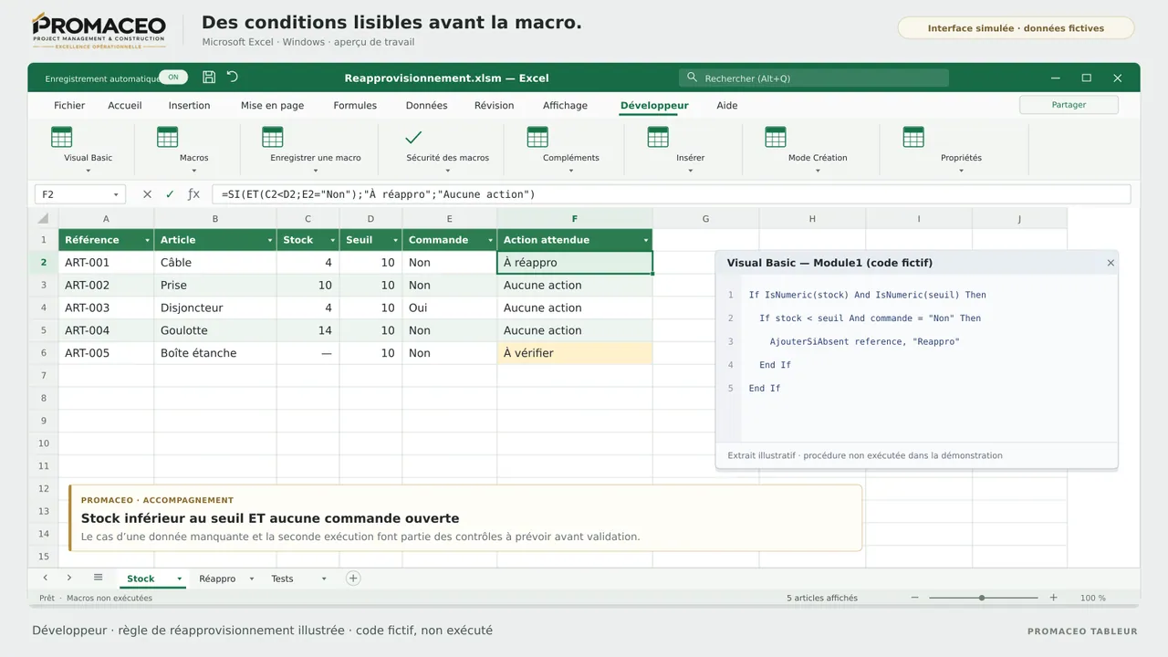Screen dimensions: 1168x657
Task: Undo the last action in title bar
Action: point(233,78)
